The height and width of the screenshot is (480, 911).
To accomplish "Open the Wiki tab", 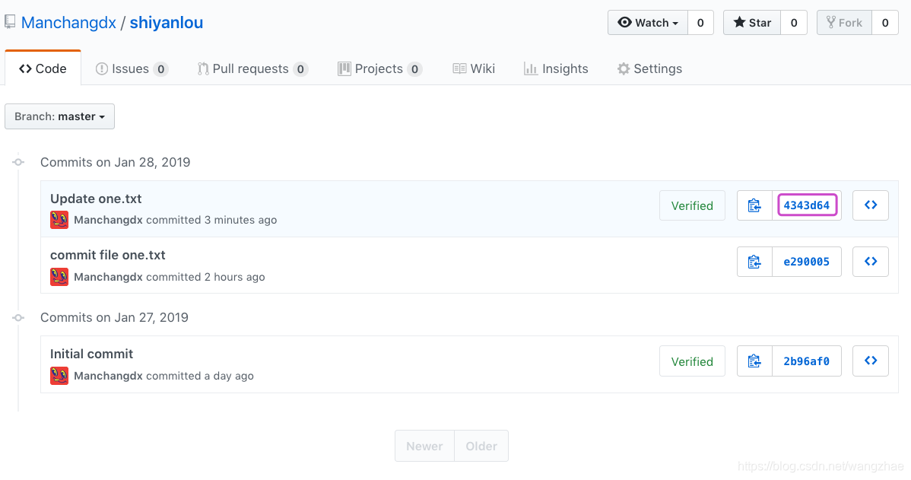I will point(474,68).
